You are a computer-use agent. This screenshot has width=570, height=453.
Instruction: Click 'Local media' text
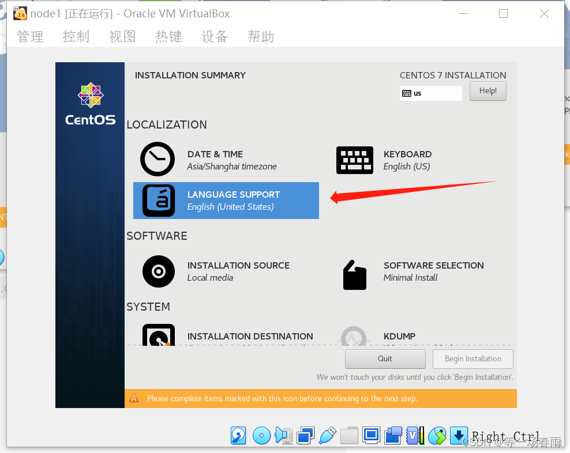210,278
